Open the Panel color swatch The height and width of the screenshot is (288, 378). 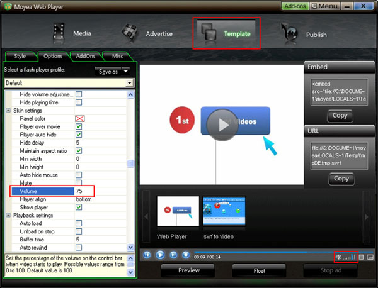click(80, 118)
